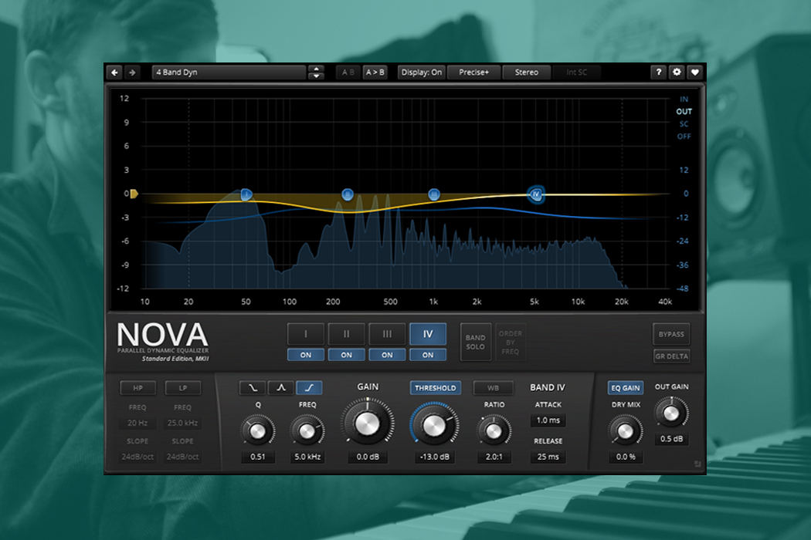The image size is (811, 540).
Task: Toggle band II ON switch
Action: coord(347,355)
